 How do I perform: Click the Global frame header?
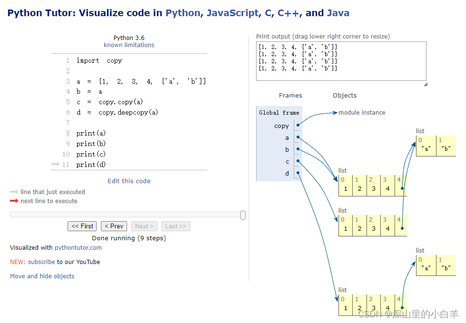[x=279, y=113]
